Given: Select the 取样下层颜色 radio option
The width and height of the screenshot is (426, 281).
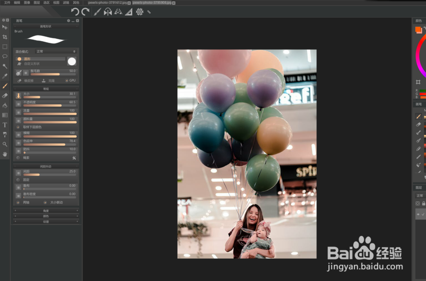Looking at the screenshot, I should [17, 127].
